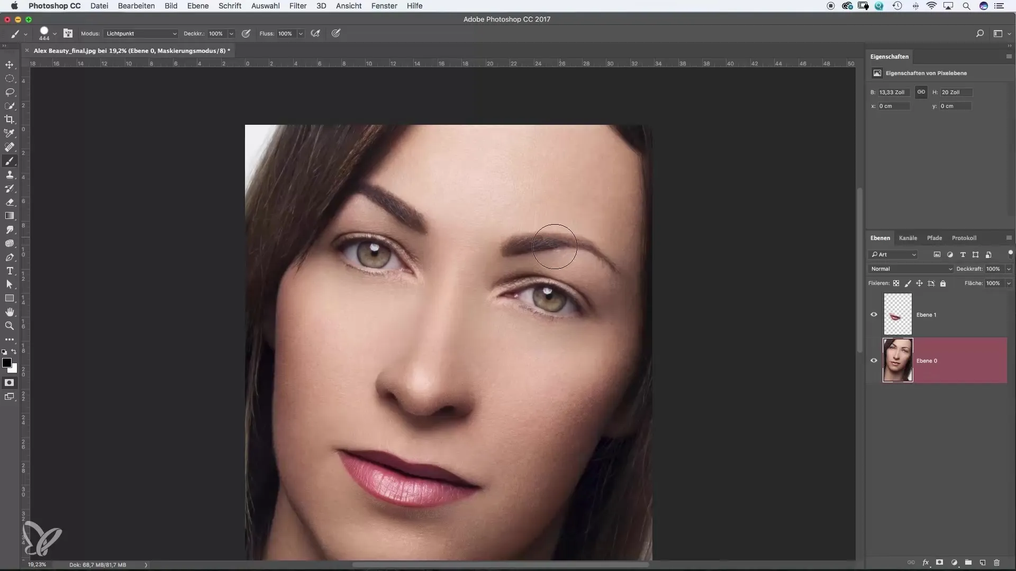Hide the Ebene 1 layer
This screenshot has width=1016, height=571.
874,315
